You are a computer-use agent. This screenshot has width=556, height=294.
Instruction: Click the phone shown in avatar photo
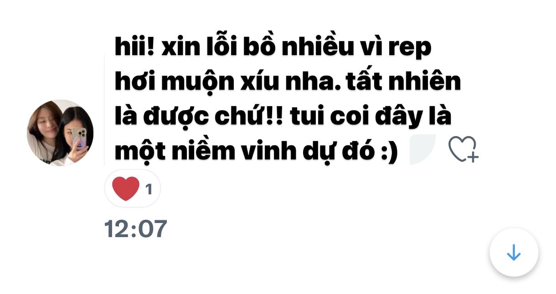click(79, 138)
